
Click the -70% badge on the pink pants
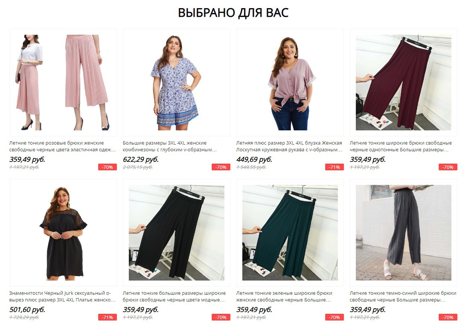pyautogui.click(x=108, y=167)
